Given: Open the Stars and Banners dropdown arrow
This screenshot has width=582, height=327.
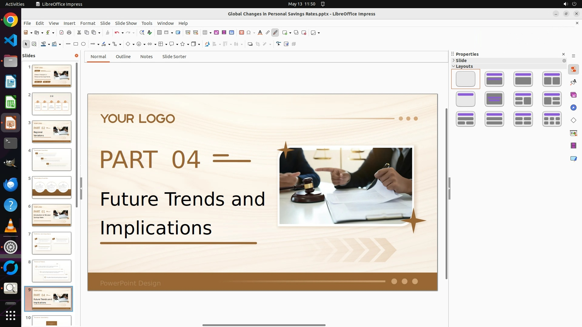Looking at the screenshot, I should [188, 45].
